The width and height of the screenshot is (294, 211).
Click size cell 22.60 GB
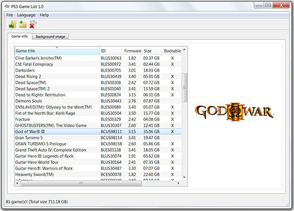pos(151,174)
